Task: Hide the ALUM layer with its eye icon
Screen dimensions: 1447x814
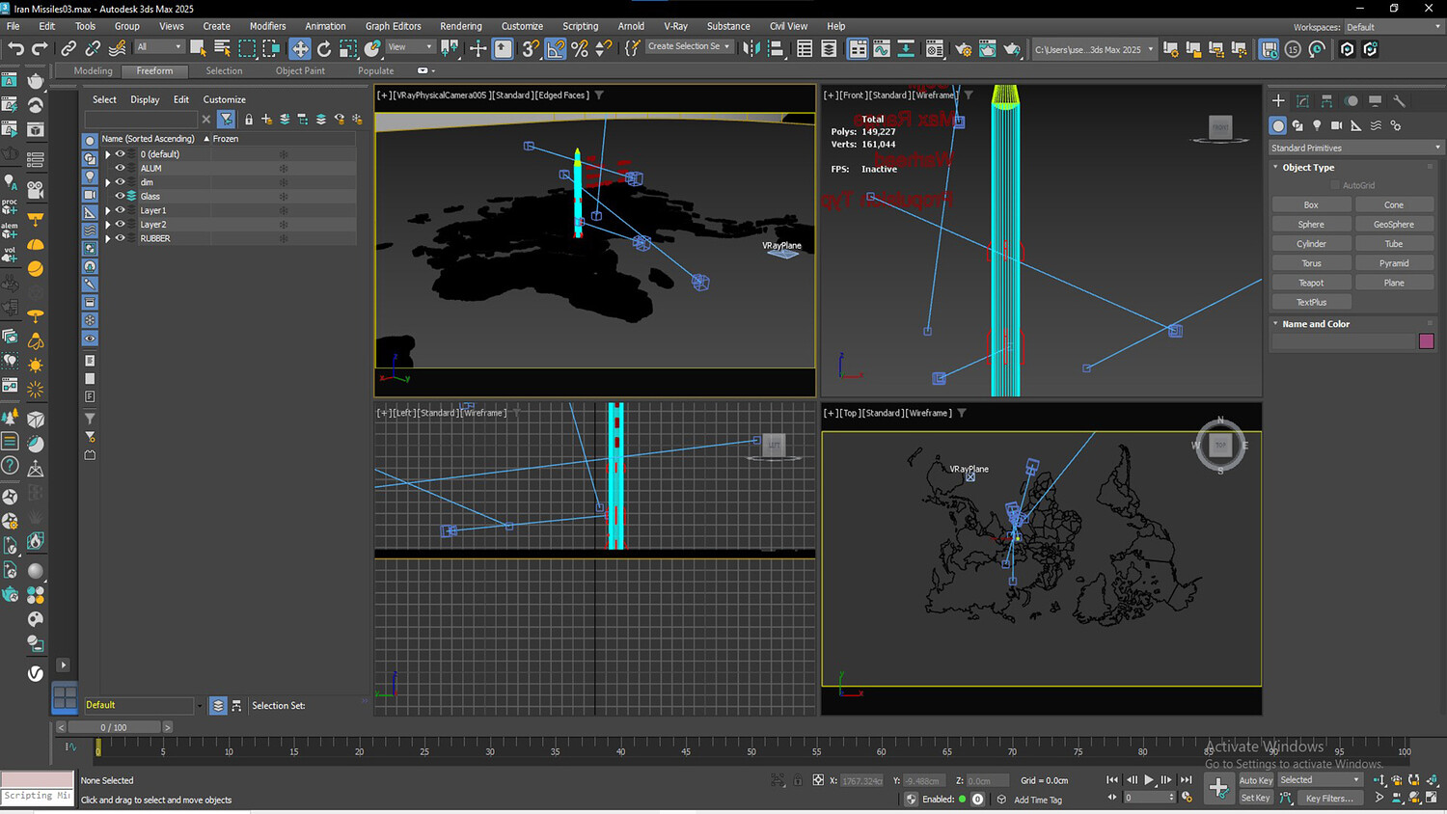Action: 121,168
